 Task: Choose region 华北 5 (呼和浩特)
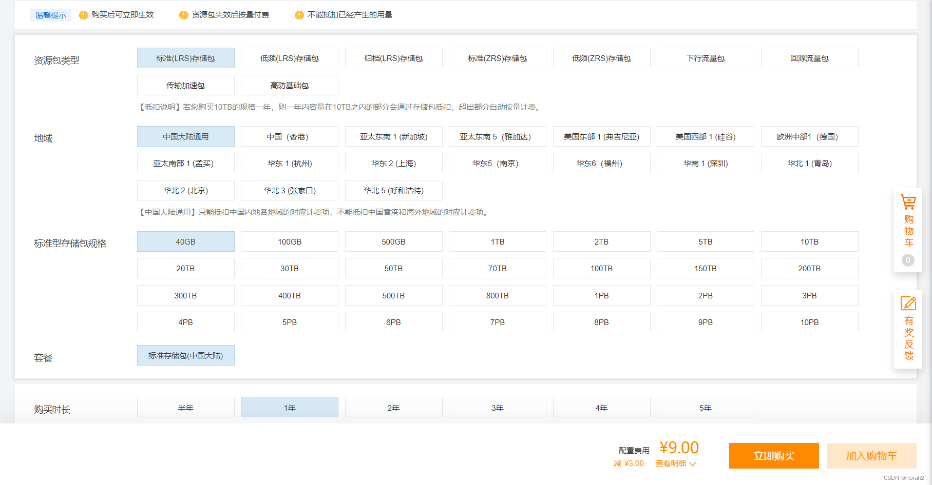pos(394,190)
